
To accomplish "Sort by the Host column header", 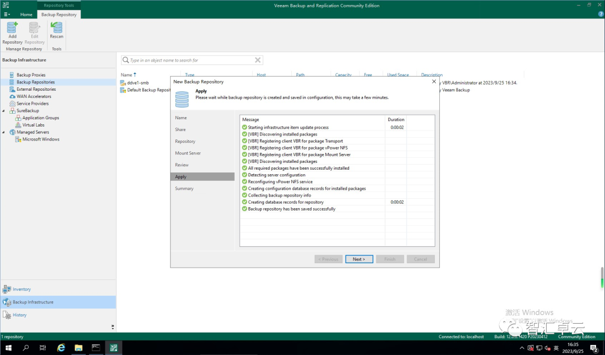I will 261,74.
